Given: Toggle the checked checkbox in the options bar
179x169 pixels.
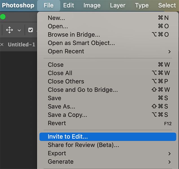Looking at the screenshot, I should coord(31,30).
